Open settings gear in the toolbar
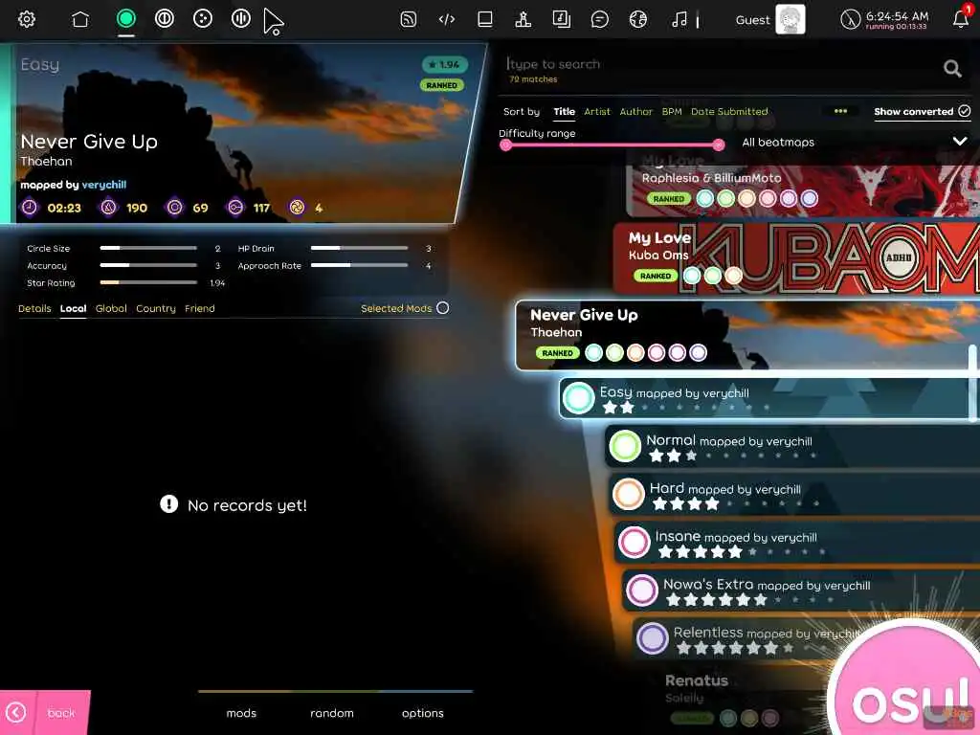 [26, 19]
